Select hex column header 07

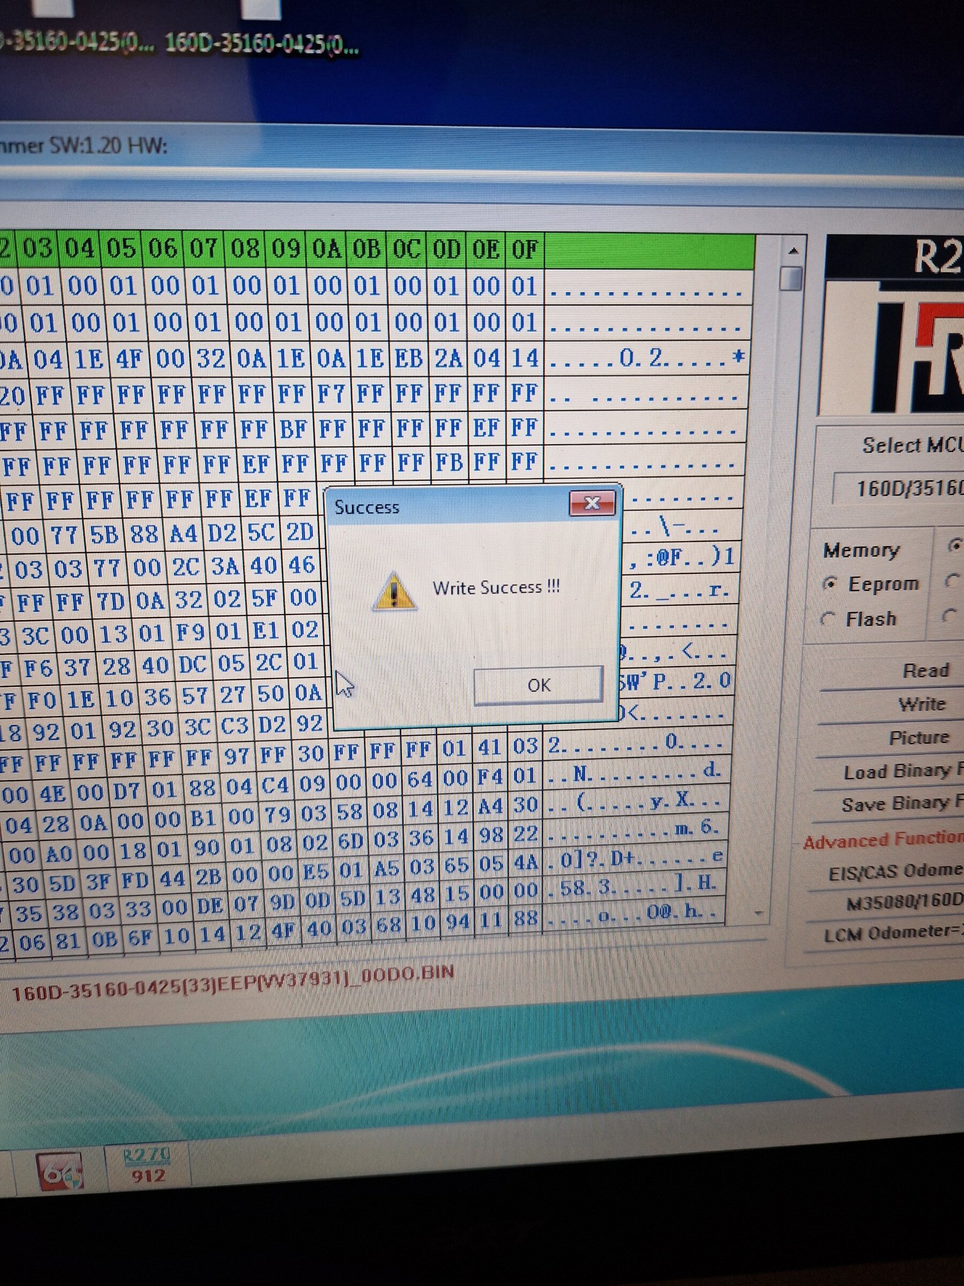click(x=204, y=249)
